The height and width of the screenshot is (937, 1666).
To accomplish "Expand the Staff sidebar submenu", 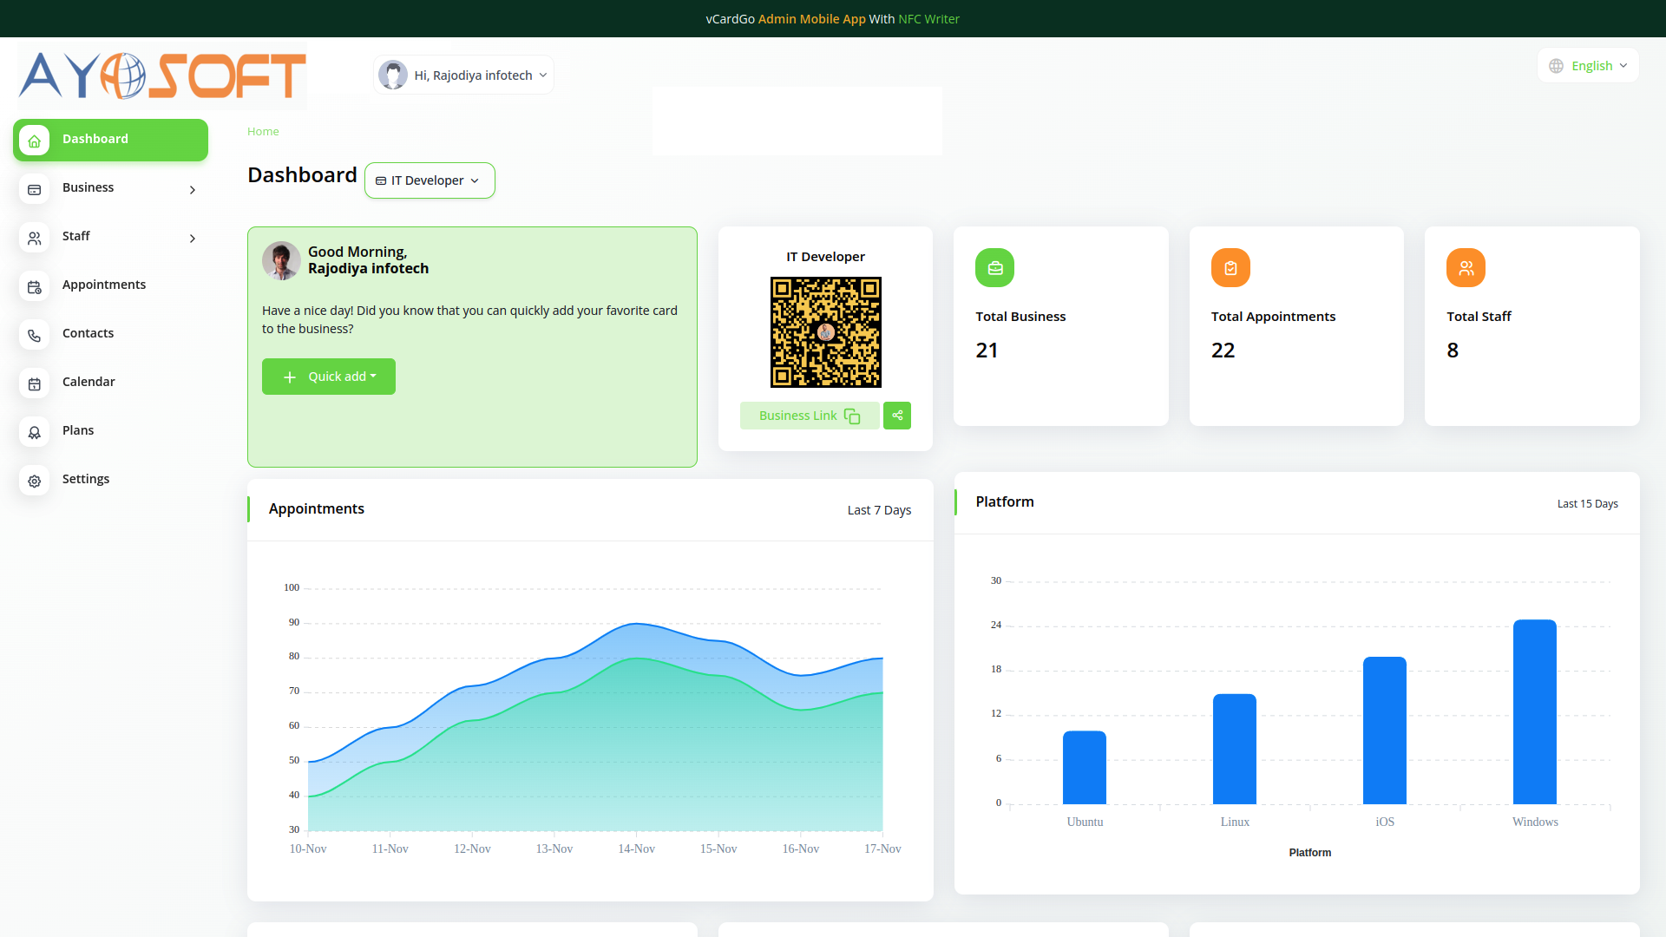I will click(110, 237).
